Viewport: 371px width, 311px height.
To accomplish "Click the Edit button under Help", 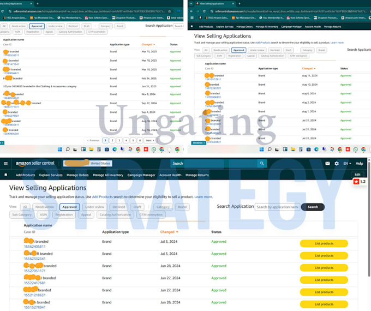I will click(357, 175).
